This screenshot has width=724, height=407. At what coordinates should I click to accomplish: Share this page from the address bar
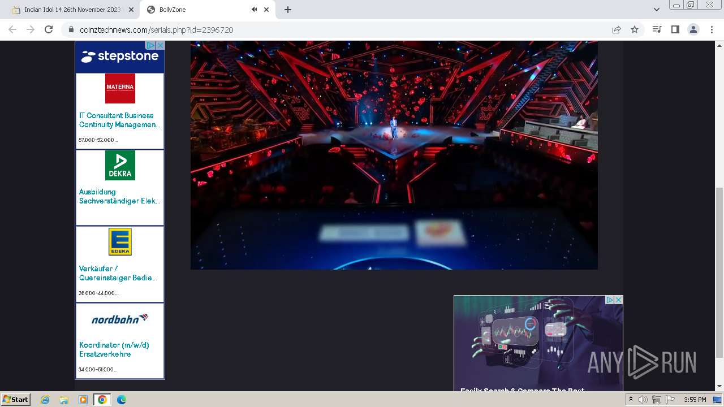point(617,29)
